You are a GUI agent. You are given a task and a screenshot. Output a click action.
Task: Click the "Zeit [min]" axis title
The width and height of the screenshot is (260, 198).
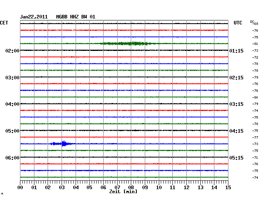coord(123,192)
